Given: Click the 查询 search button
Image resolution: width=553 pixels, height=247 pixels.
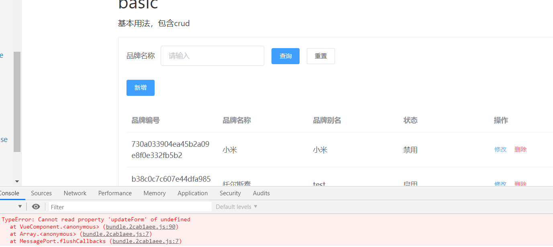Looking at the screenshot, I should coord(285,56).
